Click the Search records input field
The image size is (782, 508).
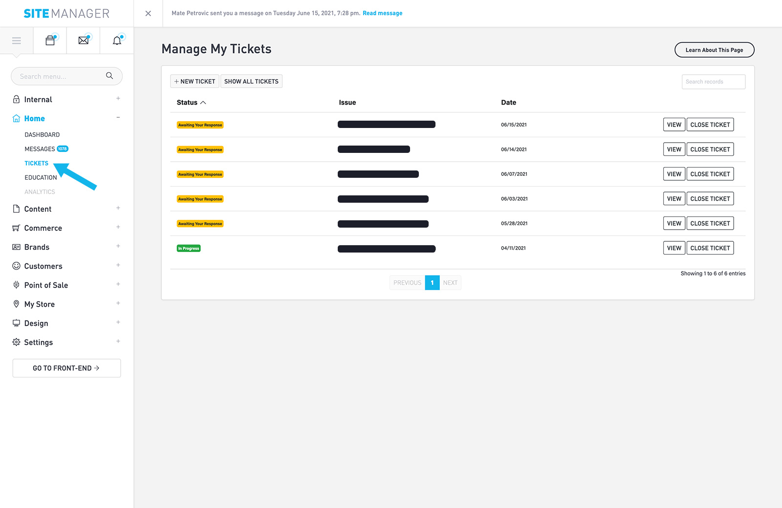pos(713,82)
